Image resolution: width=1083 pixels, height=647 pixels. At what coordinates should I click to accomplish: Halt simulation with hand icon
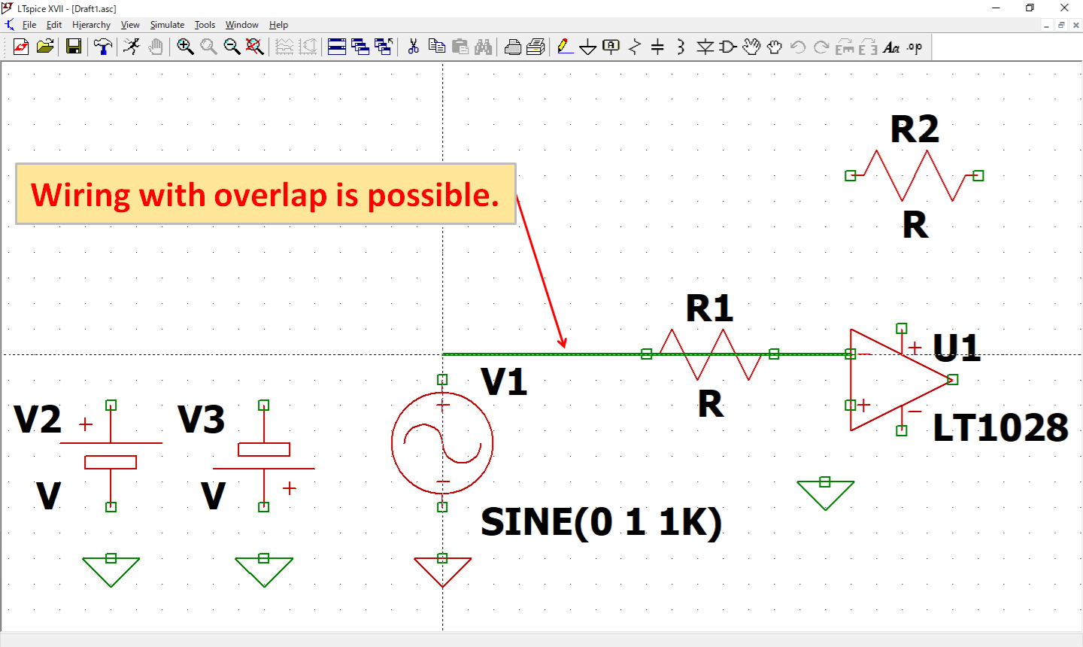[155, 47]
